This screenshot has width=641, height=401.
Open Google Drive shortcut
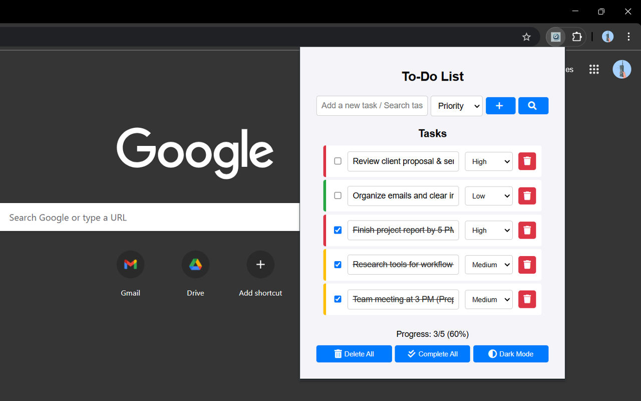pos(195,264)
